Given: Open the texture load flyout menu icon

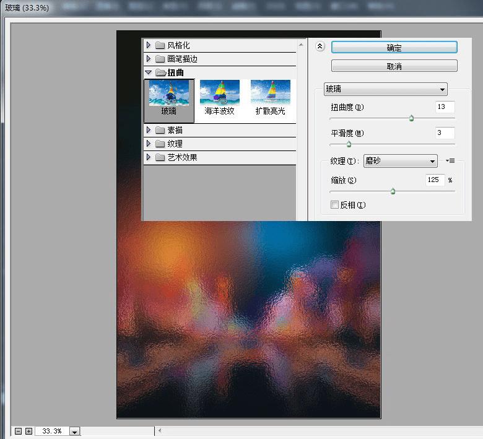Looking at the screenshot, I should point(450,160).
